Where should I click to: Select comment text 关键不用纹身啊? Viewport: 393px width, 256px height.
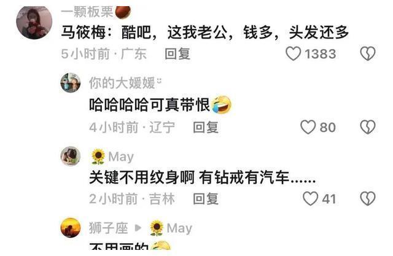(142, 178)
